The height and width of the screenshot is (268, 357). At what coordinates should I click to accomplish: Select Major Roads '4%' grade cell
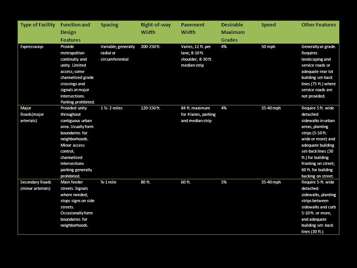tap(224, 108)
